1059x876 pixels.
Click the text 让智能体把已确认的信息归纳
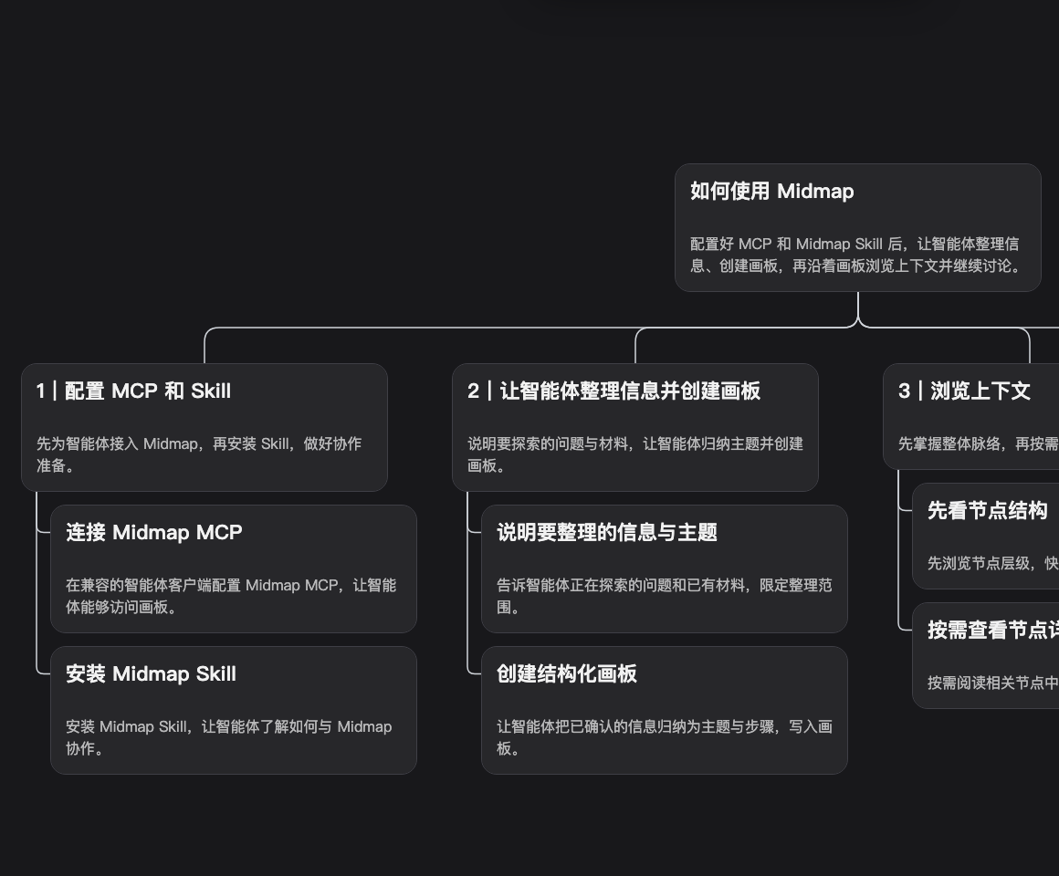(665, 737)
